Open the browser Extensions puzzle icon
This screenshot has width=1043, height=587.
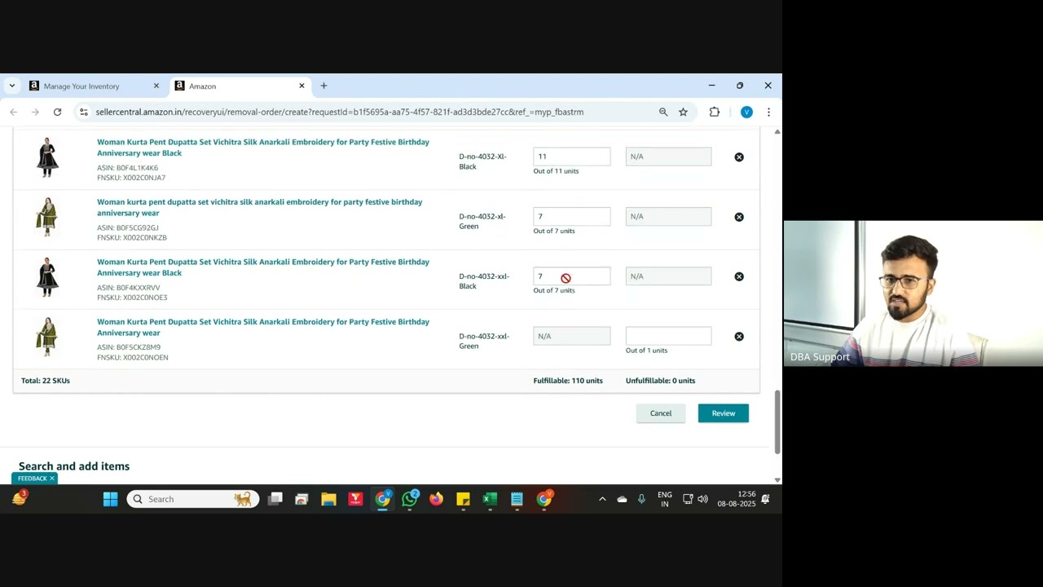[714, 112]
